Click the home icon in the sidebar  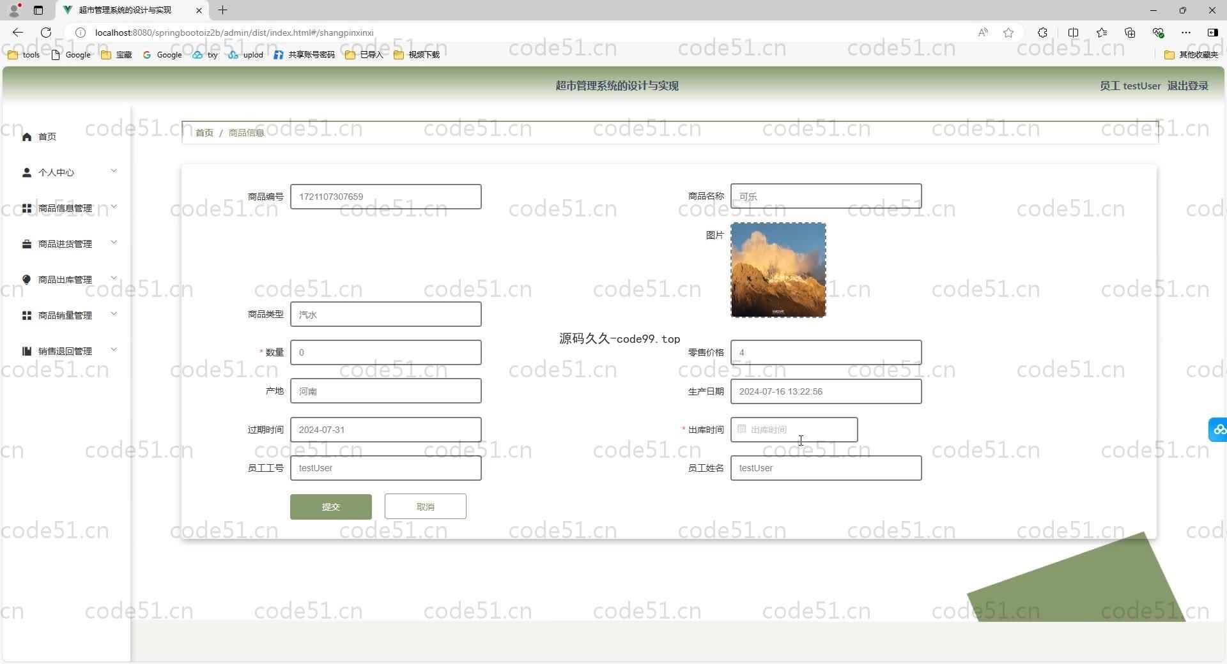27,137
